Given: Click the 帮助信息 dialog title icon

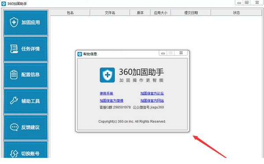Looking at the screenshot, I should (80, 54).
